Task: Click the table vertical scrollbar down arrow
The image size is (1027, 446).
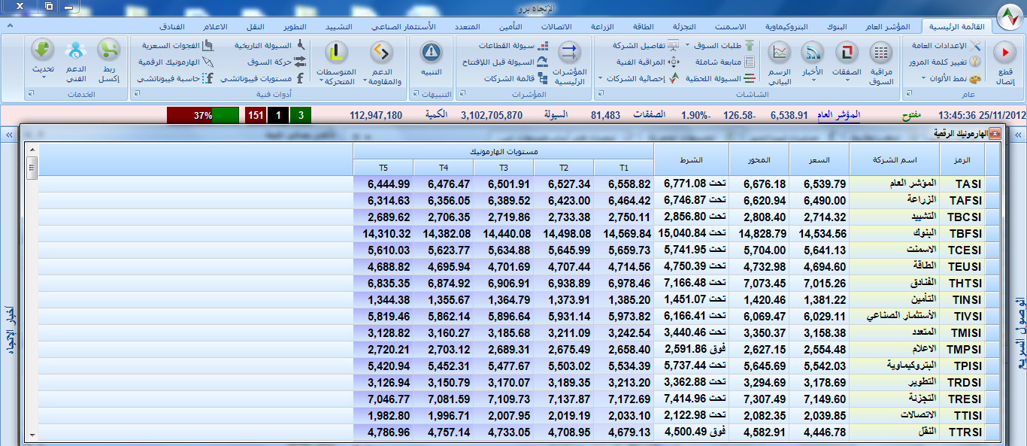Action: tap(32, 435)
